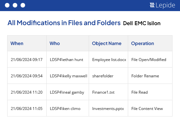Screen dimensions: 180x124
Task: Click the 21/06/2024 09:17 timestamp
Action: click(x=27, y=60)
